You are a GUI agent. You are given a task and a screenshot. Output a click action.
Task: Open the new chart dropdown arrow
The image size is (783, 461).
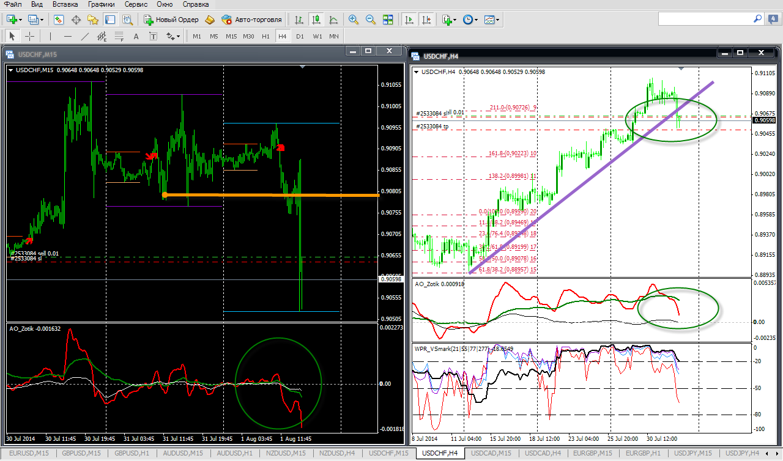22,20
